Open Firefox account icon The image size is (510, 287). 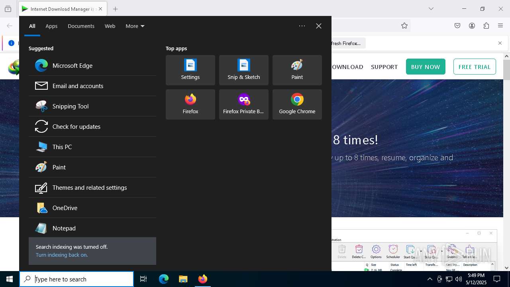tap(472, 26)
